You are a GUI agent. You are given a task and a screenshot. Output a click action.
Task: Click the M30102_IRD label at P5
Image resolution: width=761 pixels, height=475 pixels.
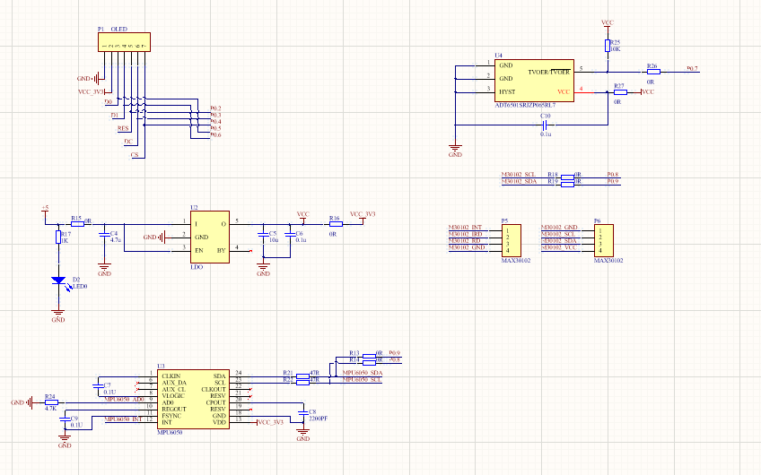tap(466, 234)
